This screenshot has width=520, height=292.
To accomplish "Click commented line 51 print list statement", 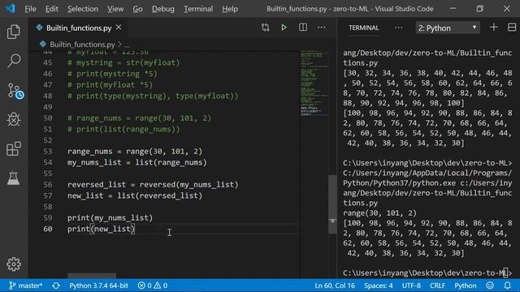I will click(x=123, y=129).
